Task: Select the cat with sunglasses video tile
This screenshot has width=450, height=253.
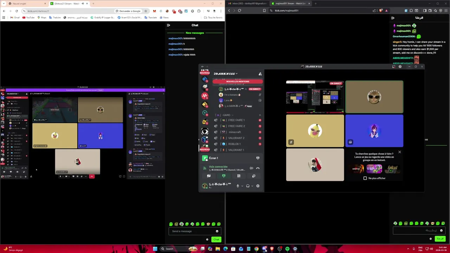Action: pos(374,97)
